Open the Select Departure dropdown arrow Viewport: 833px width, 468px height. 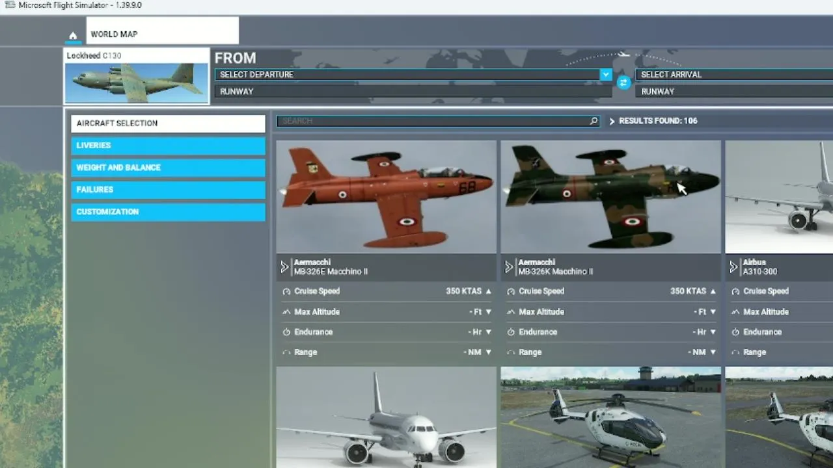point(606,75)
